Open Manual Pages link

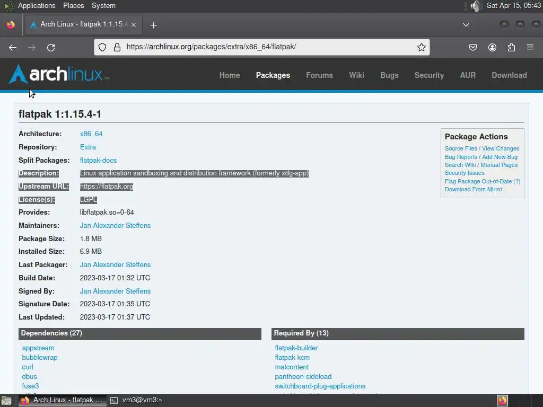(x=499, y=165)
